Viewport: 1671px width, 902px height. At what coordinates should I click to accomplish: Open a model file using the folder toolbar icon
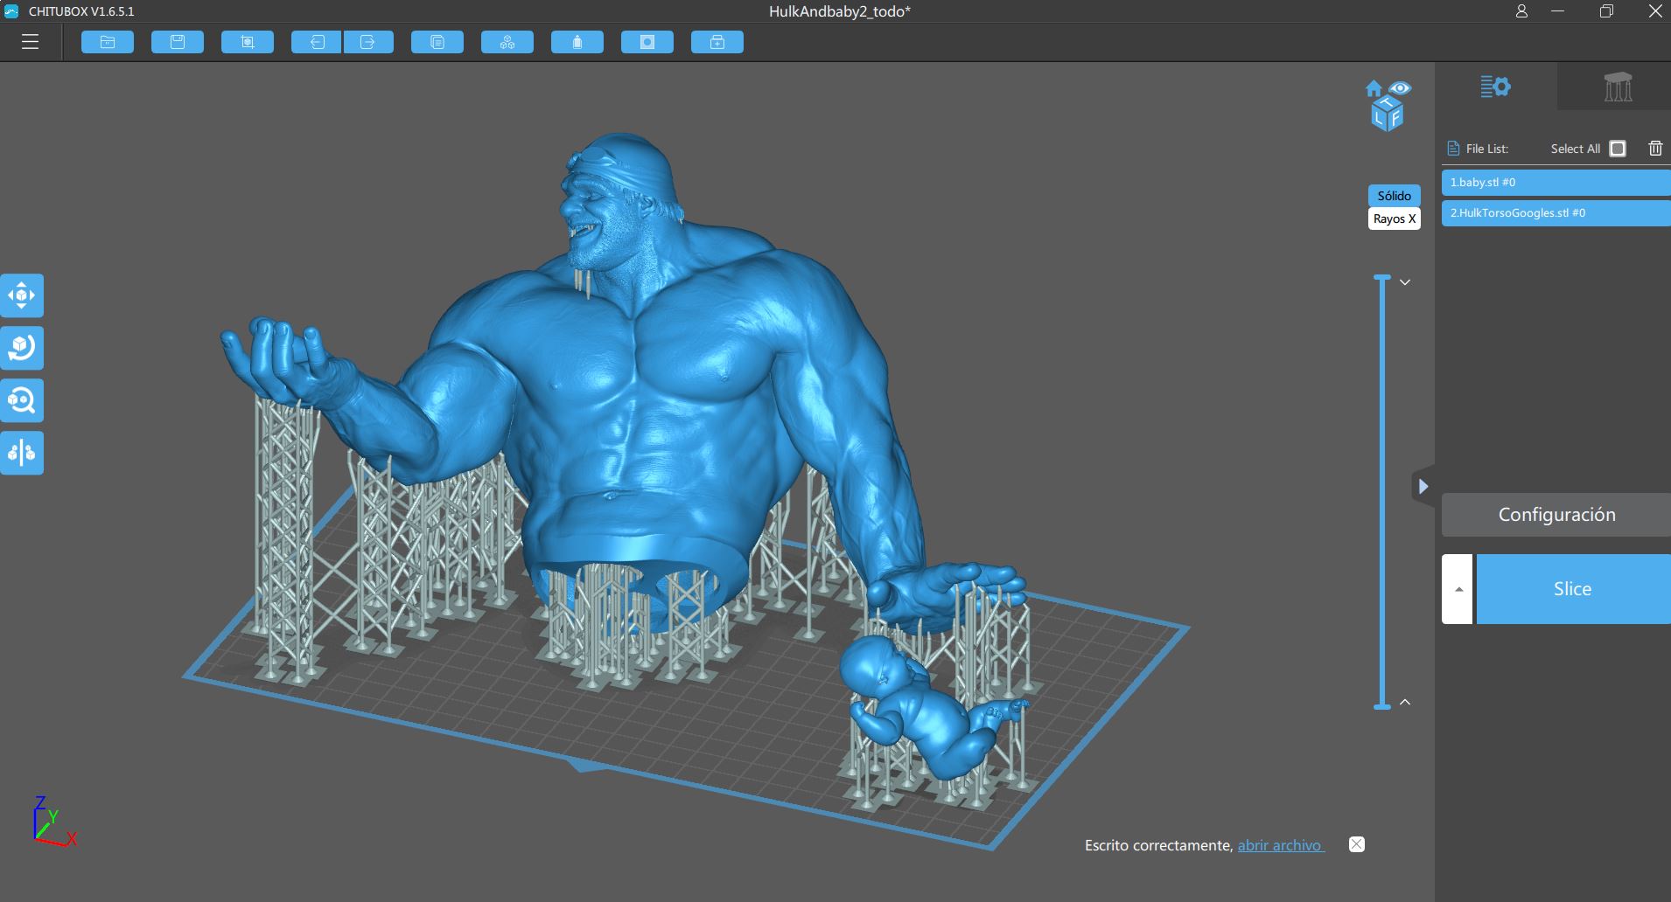pyautogui.click(x=108, y=41)
